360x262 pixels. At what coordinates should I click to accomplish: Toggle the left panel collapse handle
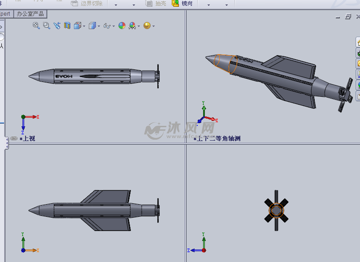point(7,143)
